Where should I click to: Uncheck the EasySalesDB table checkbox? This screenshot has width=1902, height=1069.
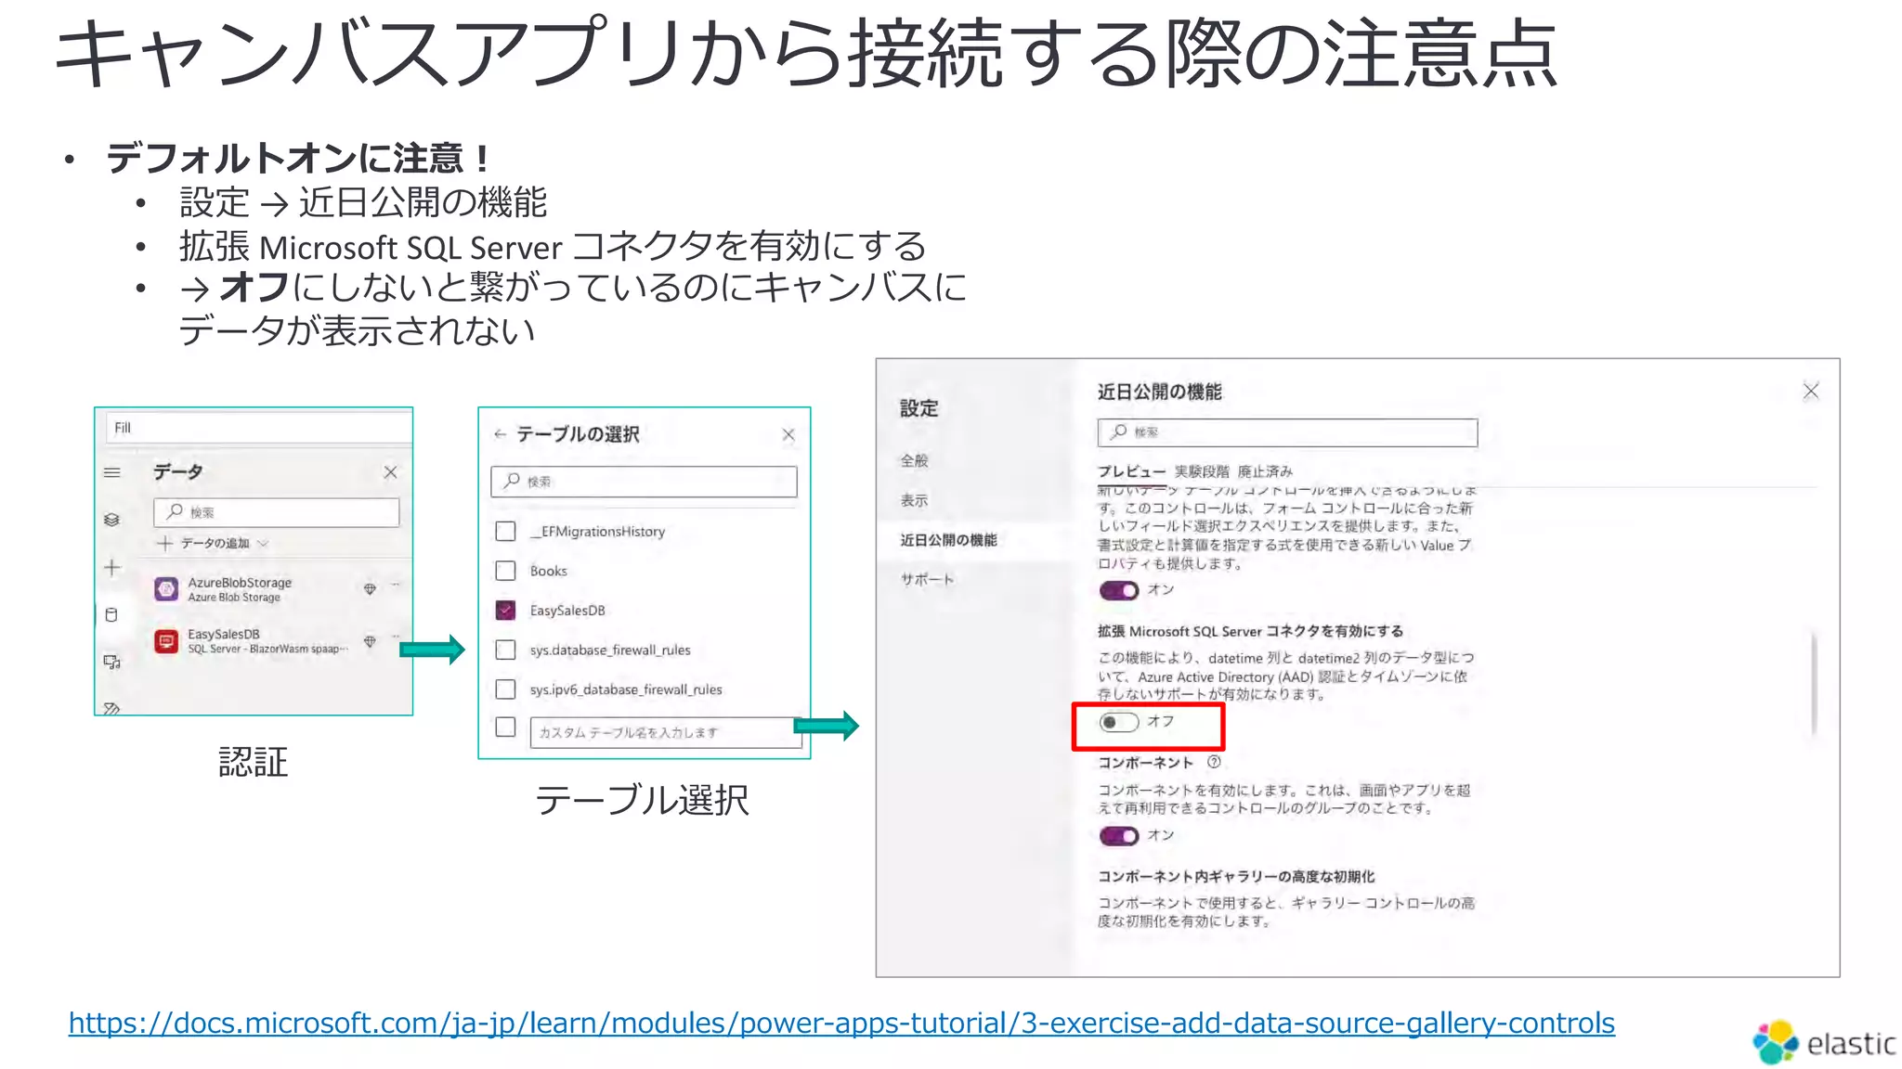[505, 610]
